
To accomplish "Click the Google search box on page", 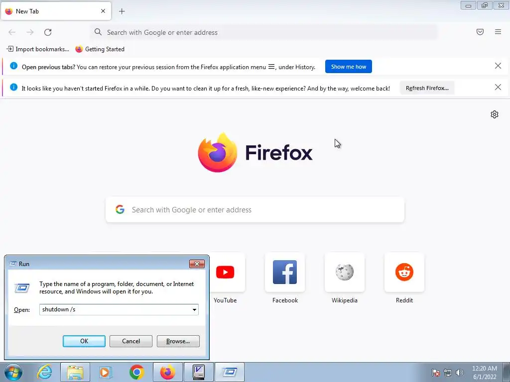I will [255, 209].
